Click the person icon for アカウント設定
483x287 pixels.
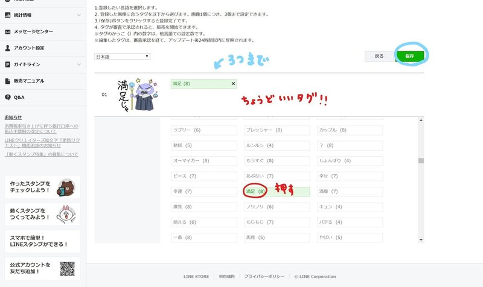tap(8, 48)
